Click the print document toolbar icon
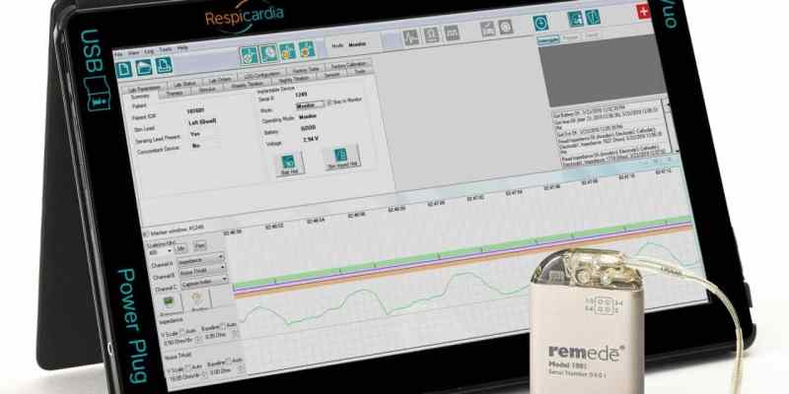The width and height of the screenshot is (789, 394). click(164, 65)
